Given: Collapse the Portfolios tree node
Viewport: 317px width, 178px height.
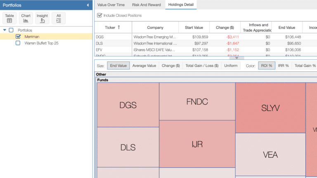Looking at the screenshot, I should click(x=5, y=30).
